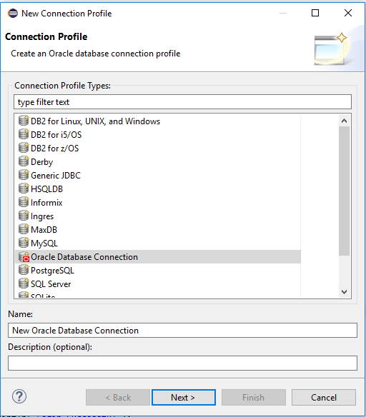366x417 pixels.
Task: Click the profile list scrollbar thumb
Action: 344,191
